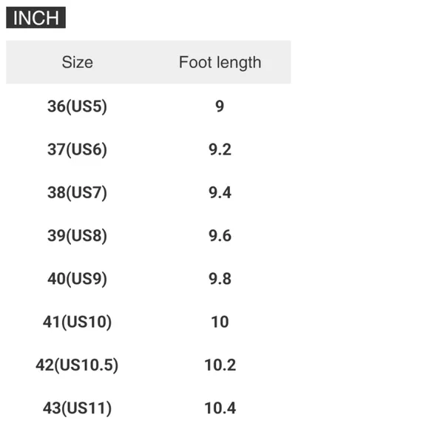Click the Foot length column header

pyautogui.click(x=220, y=63)
